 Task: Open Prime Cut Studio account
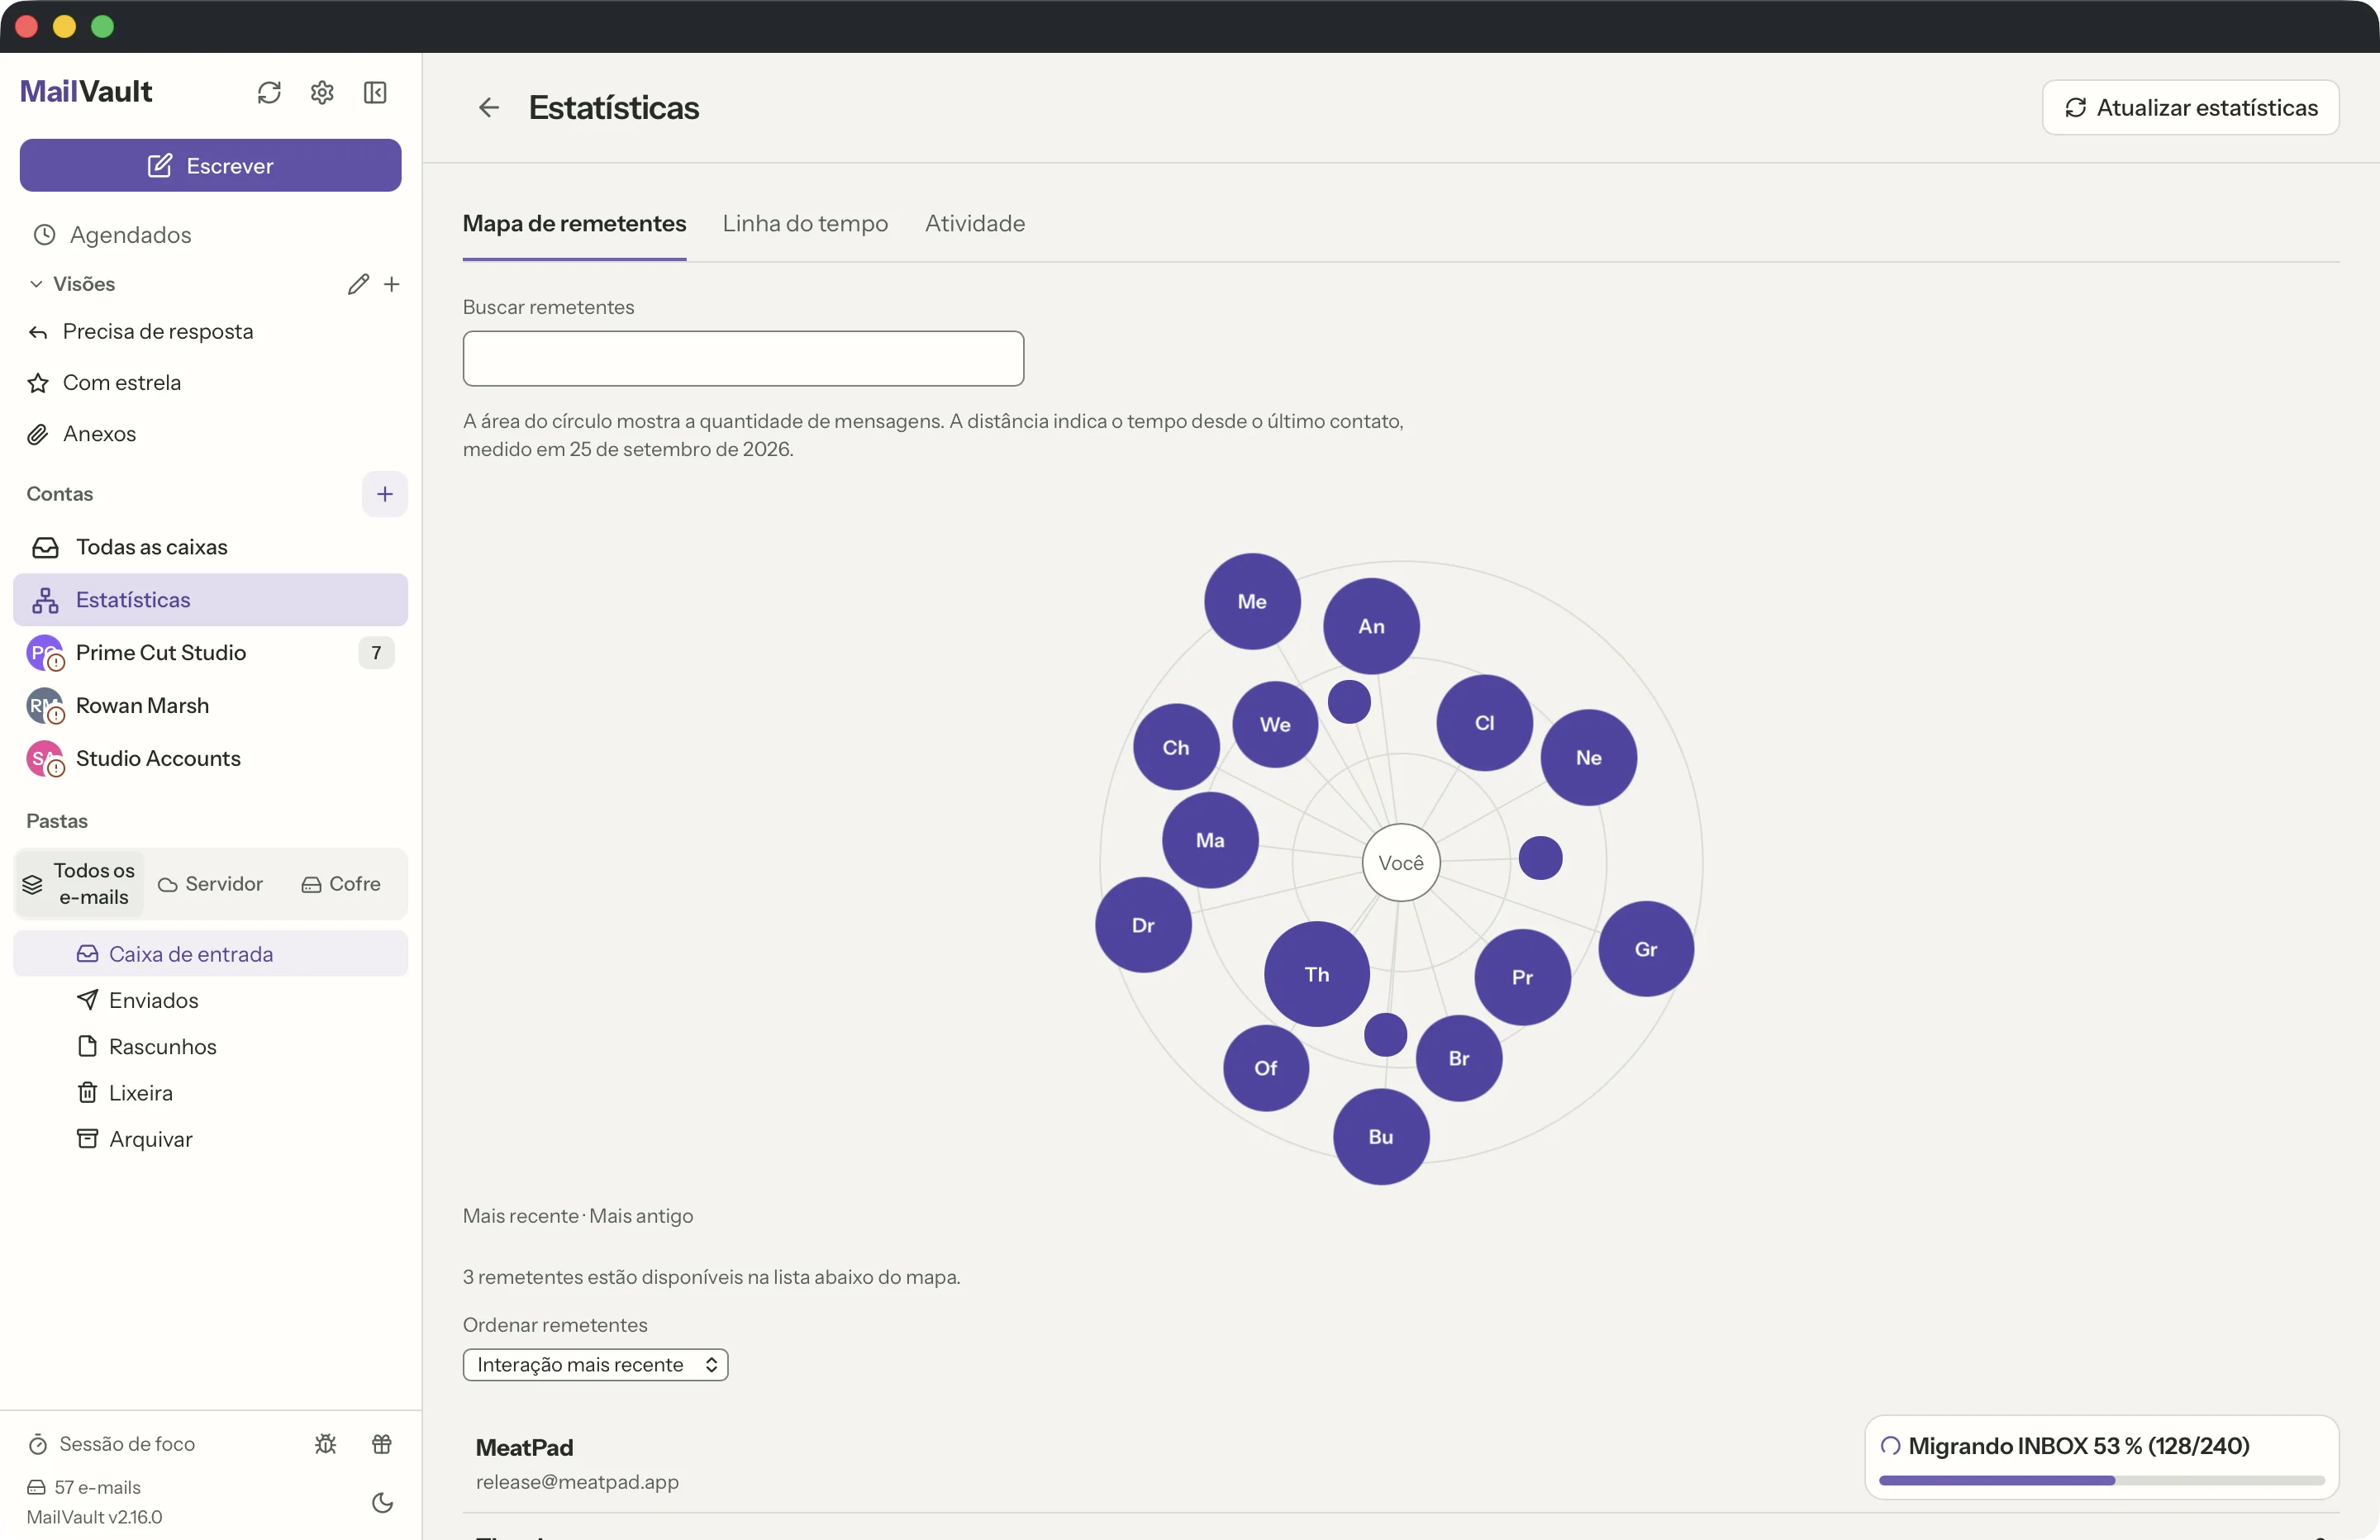[x=211, y=653]
